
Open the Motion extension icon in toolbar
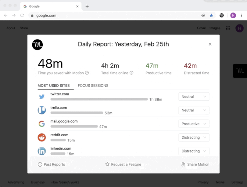222,15
